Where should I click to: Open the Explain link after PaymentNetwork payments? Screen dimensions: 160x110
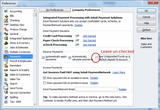coord(78,25)
